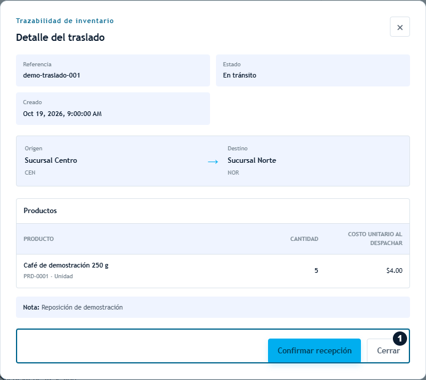Viewport: 426px width, 380px height.
Task: Click the Creado field label
Action: tap(33, 102)
